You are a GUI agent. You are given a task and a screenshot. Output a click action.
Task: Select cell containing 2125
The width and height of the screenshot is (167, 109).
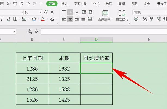point(32,79)
